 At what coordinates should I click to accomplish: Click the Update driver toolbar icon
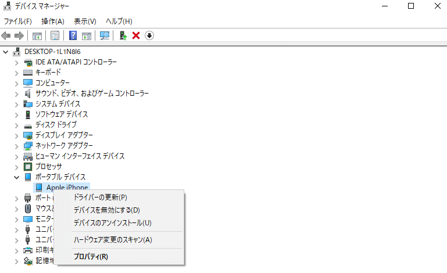coord(123,35)
